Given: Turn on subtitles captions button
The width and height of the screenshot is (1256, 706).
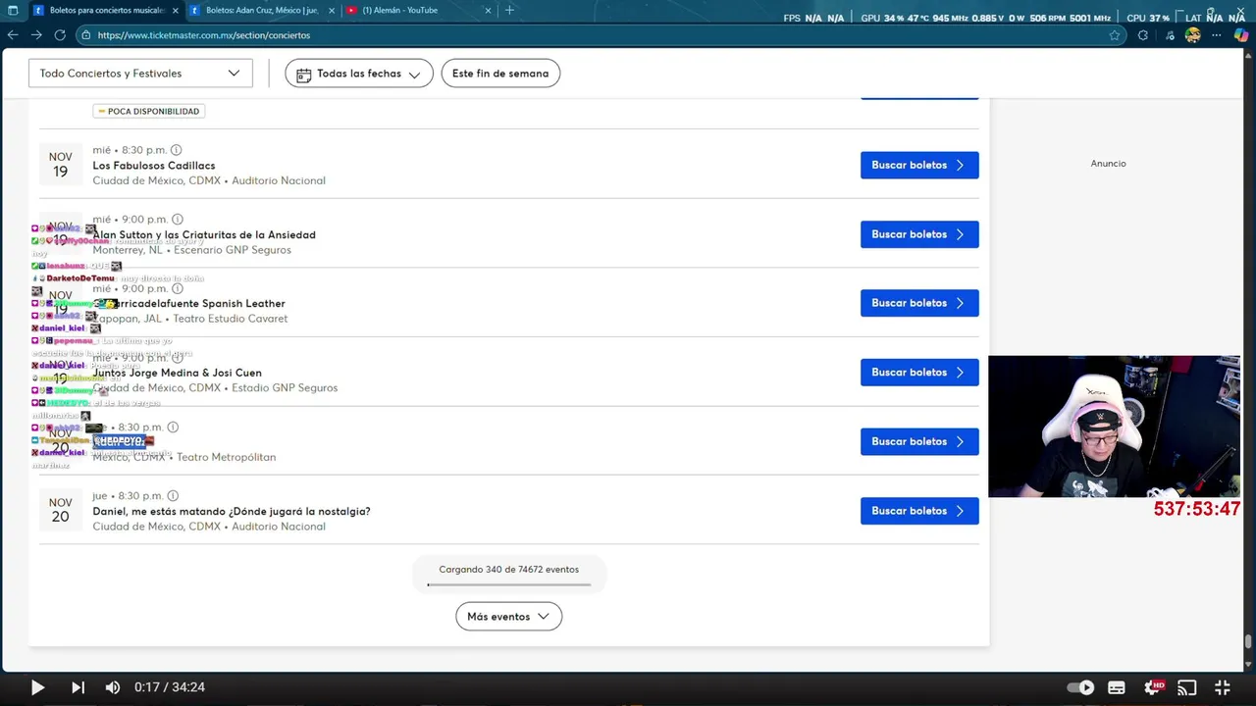Looking at the screenshot, I should (1117, 687).
